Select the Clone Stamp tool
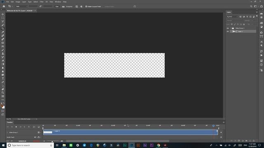The width and height of the screenshot is (264, 148). pos(3,53)
